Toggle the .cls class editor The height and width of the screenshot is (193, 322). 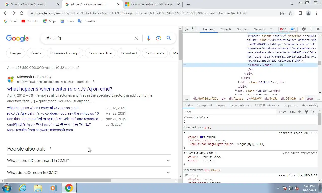[x=292, y=112]
